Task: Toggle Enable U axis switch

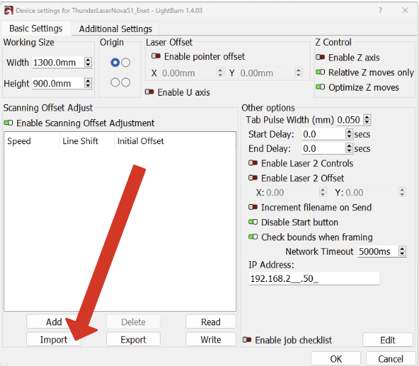Action: pyautogui.click(x=149, y=92)
